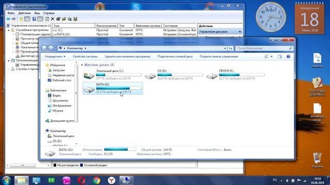The height and width of the screenshot is (185, 330).
Task: Sort by the Расположение column header
Action: pos(106,26)
